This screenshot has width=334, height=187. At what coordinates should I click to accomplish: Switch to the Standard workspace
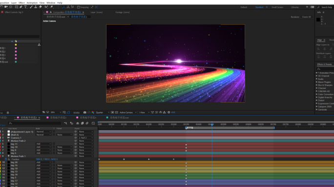tap(259, 7)
